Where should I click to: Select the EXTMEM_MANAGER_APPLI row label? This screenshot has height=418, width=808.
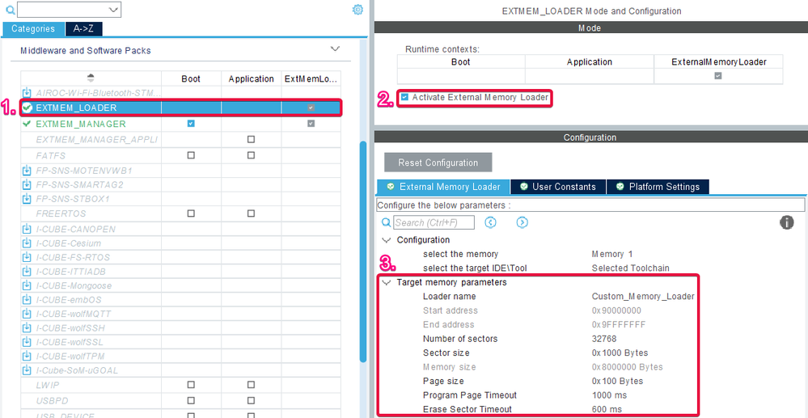click(97, 139)
